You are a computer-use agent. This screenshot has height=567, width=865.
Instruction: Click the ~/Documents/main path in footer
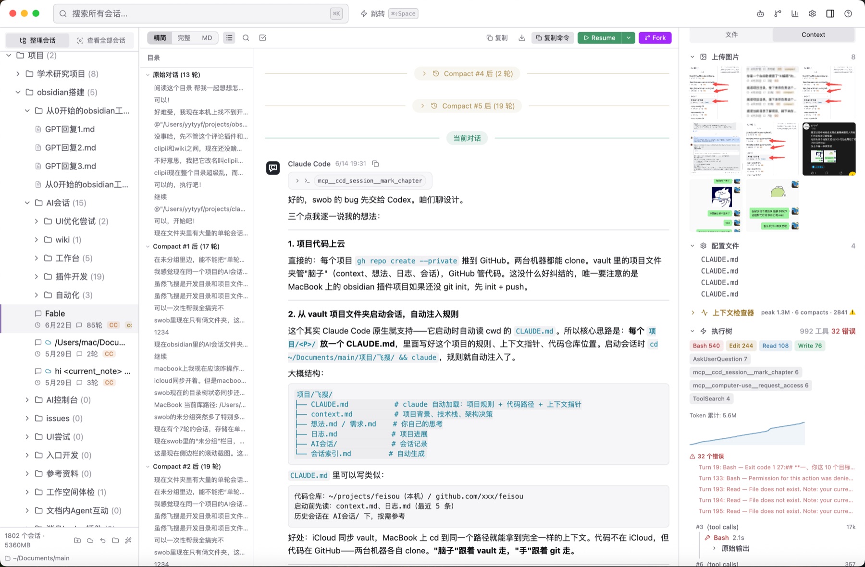point(37,558)
